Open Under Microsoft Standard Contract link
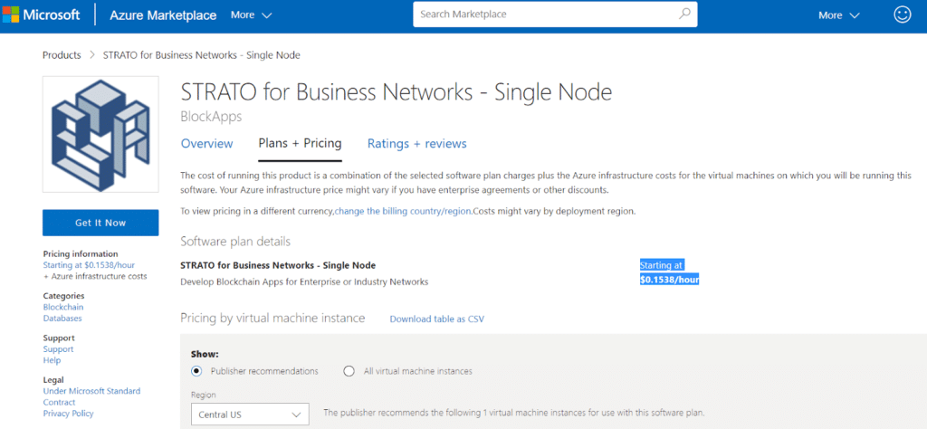The image size is (927, 429). coord(91,396)
